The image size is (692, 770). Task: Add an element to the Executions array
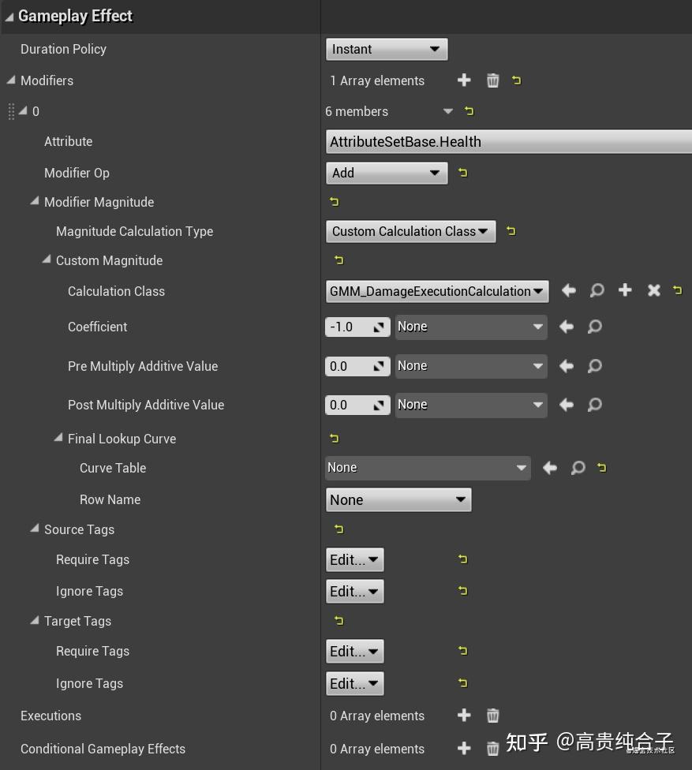point(464,716)
